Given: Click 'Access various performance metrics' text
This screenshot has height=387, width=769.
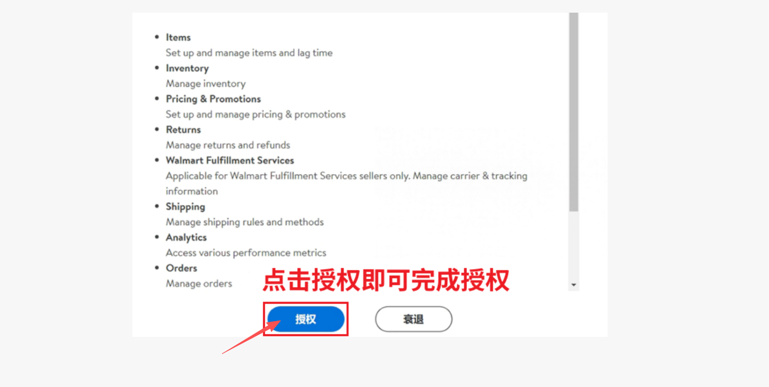Looking at the screenshot, I should [246, 253].
